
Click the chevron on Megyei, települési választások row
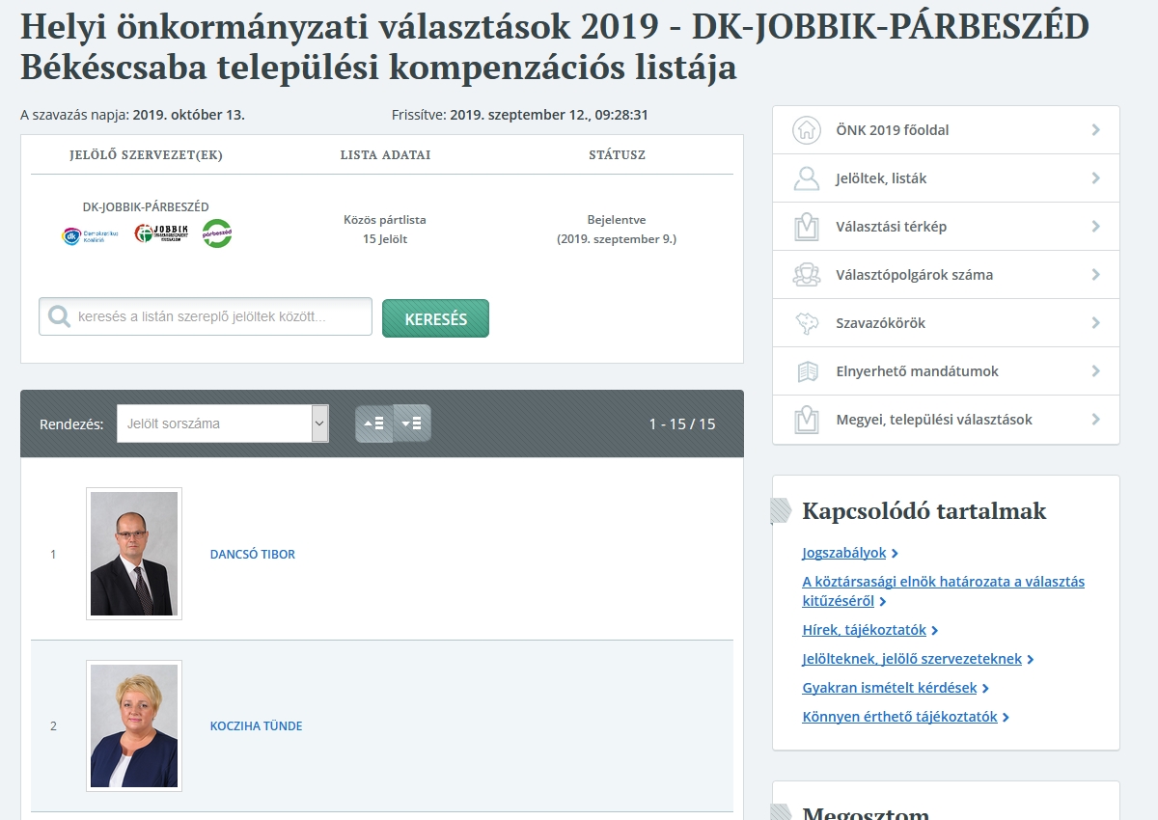tap(1095, 420)
